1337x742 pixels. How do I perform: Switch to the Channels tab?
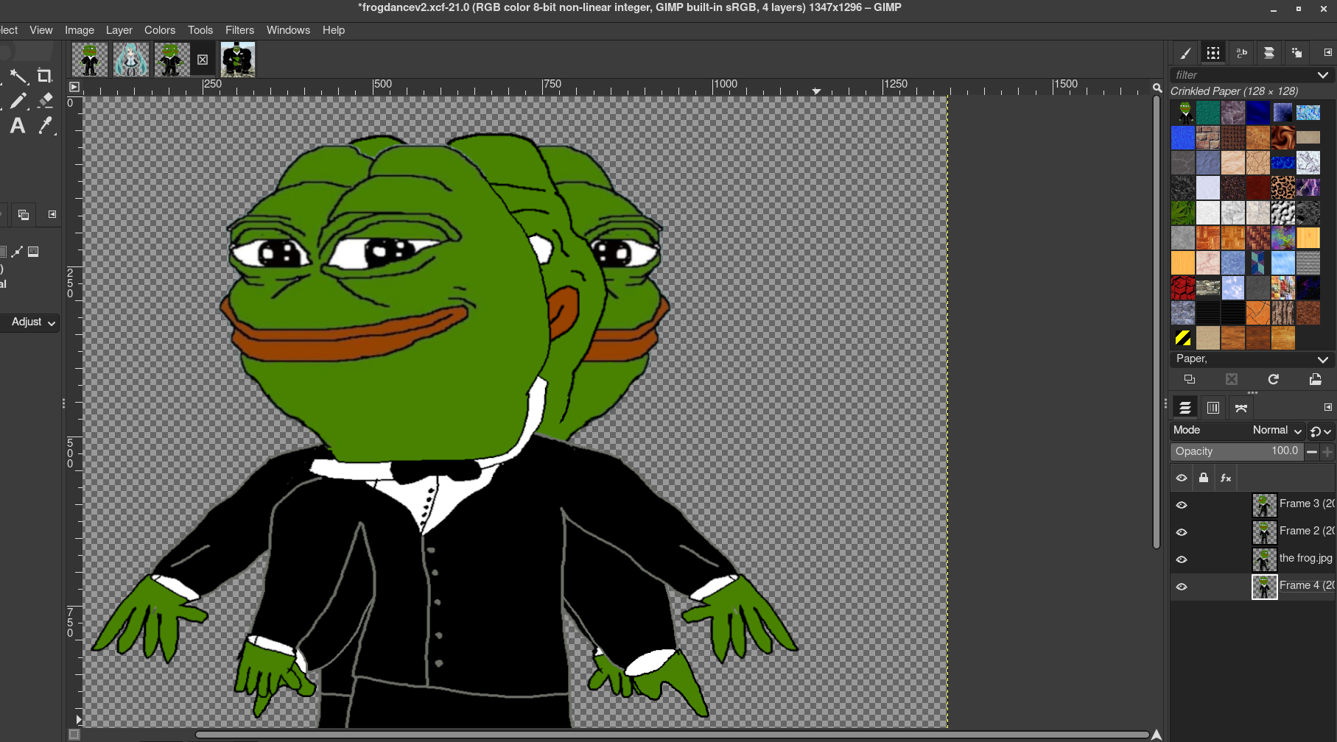[x=1213, y=408]
